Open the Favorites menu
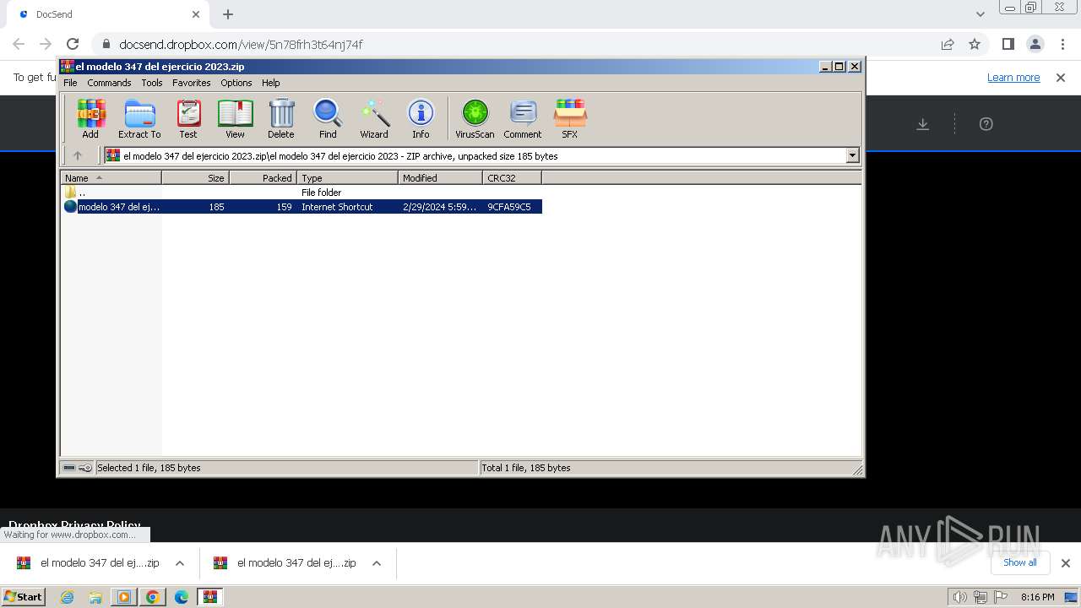 [x=192, y=83]
